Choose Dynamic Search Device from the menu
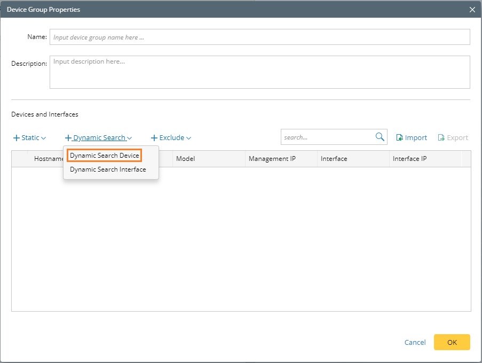The image size is (482, 363). coord(105,155)
